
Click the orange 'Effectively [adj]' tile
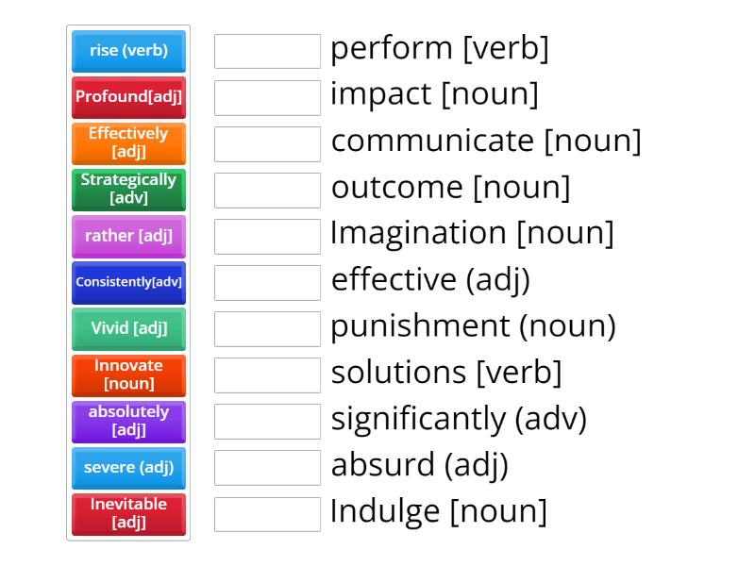128,143
